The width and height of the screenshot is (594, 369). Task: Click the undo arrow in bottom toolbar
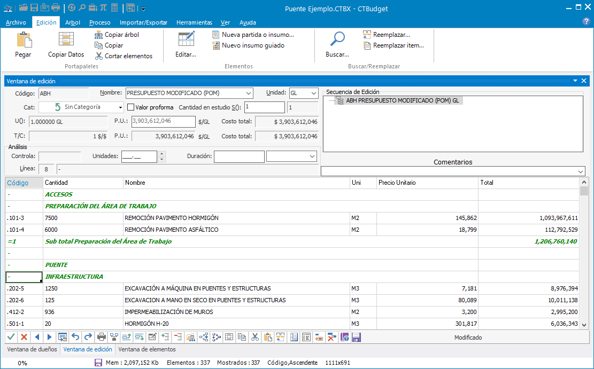[x=75, y=337]
